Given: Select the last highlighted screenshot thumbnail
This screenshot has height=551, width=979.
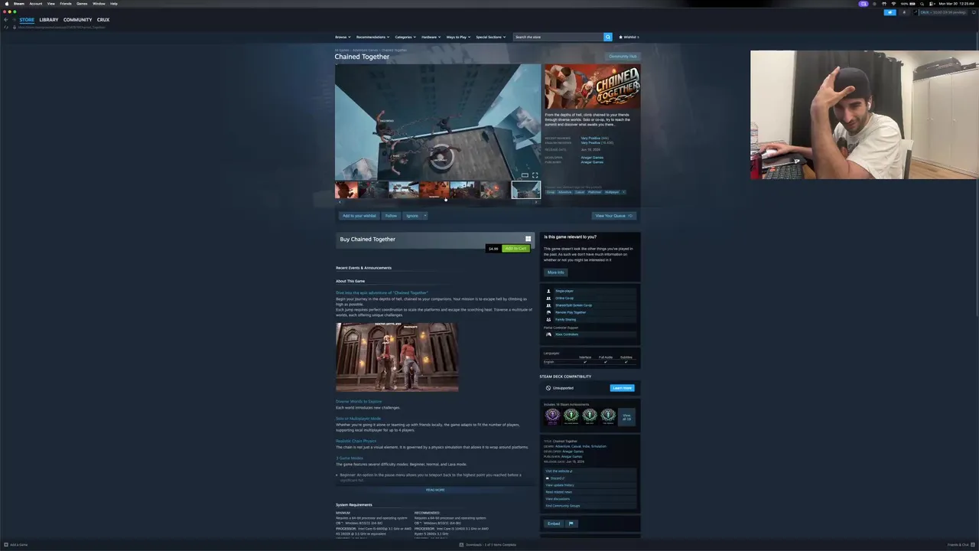Looking at the screenshot, I should (x=525, y=190).
